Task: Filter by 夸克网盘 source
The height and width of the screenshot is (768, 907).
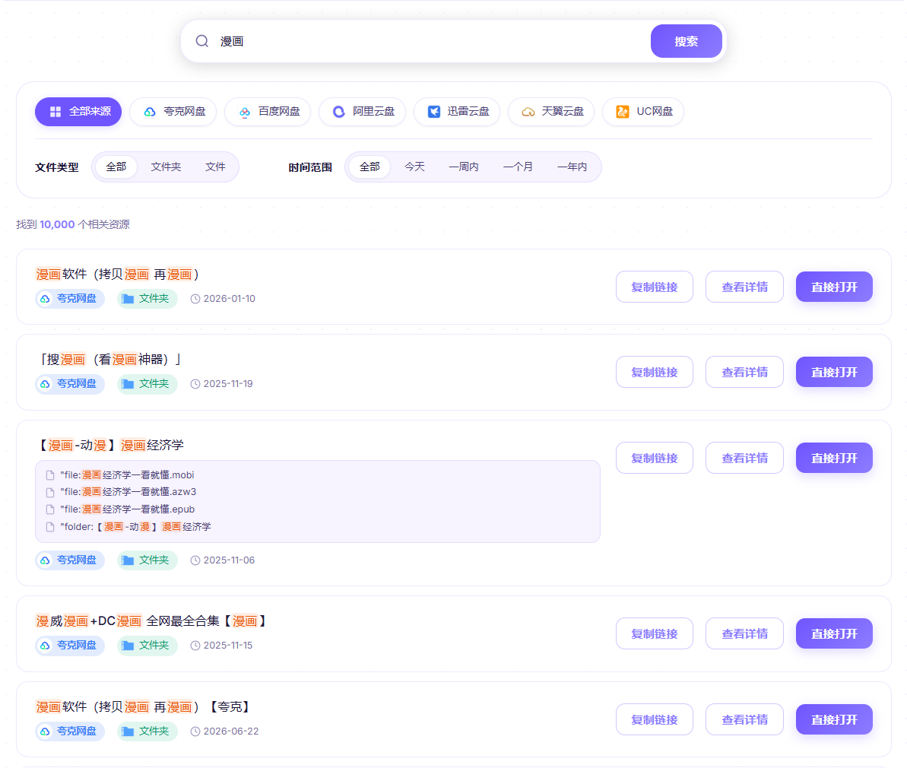Action: [x=173, y=112]
